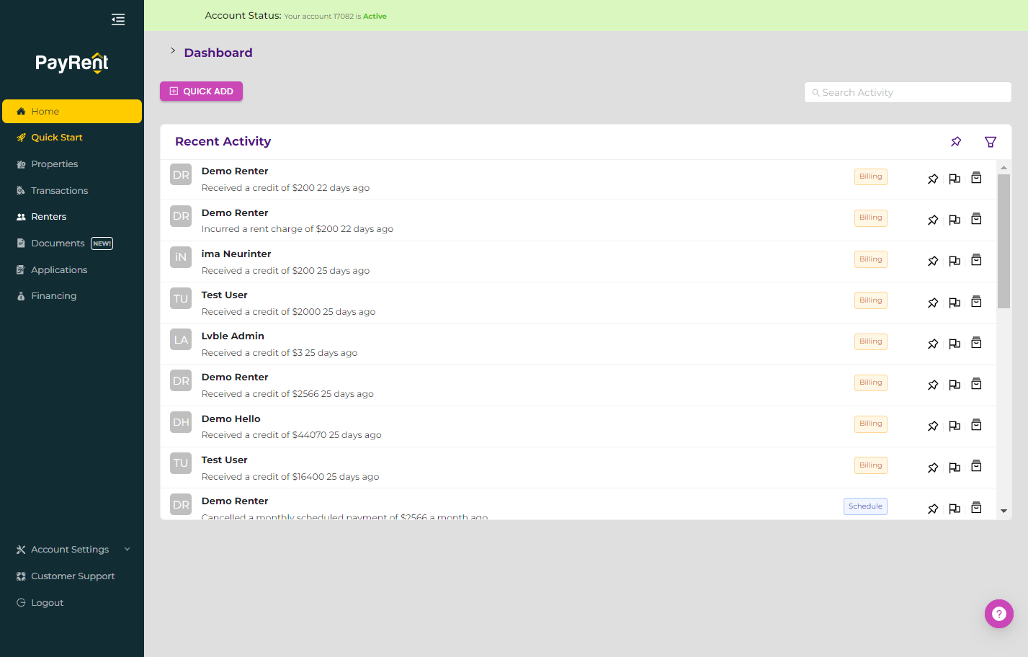Flag the Demo Hello activity entry
The width and height of the screenshot is (1028, 657).
coord(955,426)
